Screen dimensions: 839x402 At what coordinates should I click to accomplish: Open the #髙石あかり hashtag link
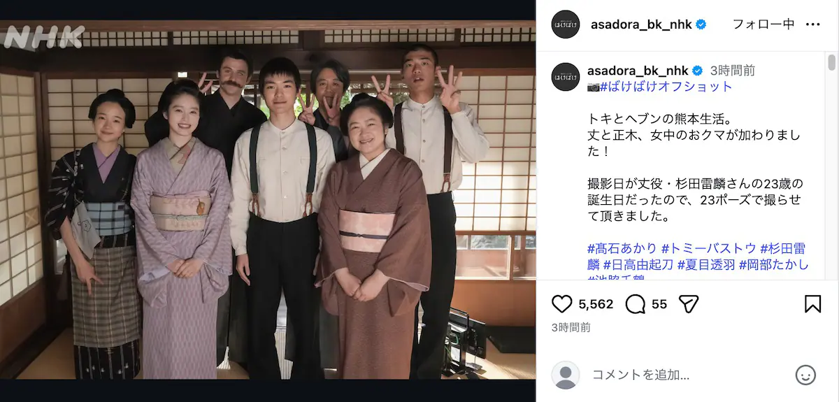pyautogui.click(x=622, y=248)
